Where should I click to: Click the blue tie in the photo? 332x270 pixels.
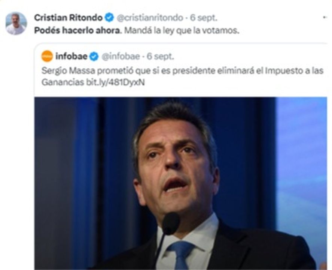181,255
